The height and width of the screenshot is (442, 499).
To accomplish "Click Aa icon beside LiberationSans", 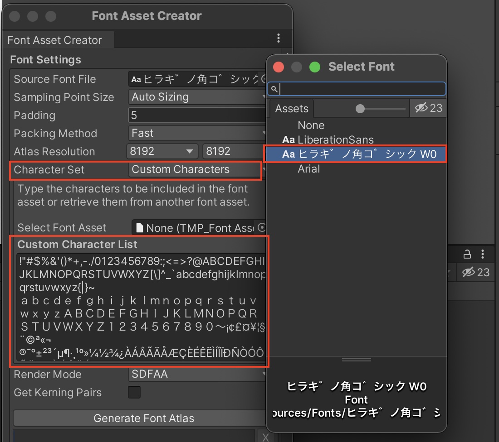I will tap(289, 140).
